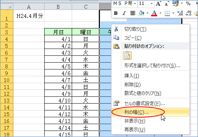Decrease decimal places in the mini toolbar
198x137 pixels.
188,13
